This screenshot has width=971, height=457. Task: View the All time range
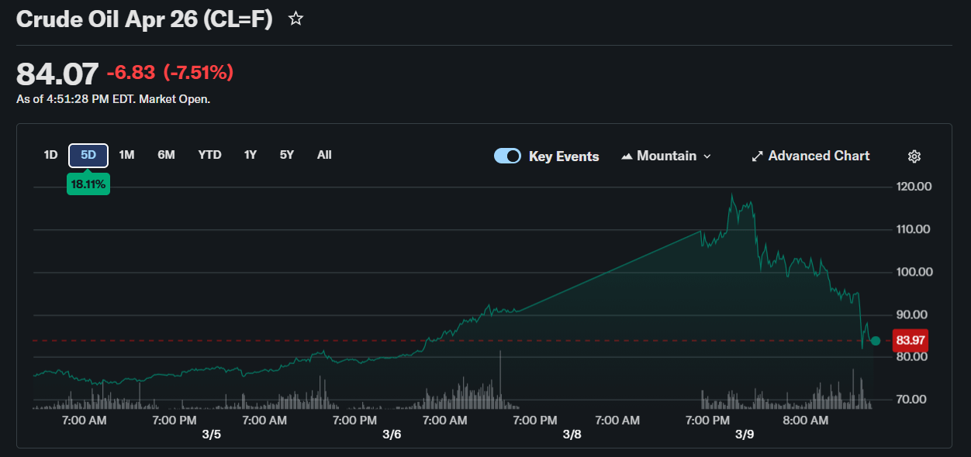pos(324,155)
